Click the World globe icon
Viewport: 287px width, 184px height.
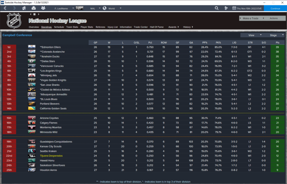click(x=105, y=8)
